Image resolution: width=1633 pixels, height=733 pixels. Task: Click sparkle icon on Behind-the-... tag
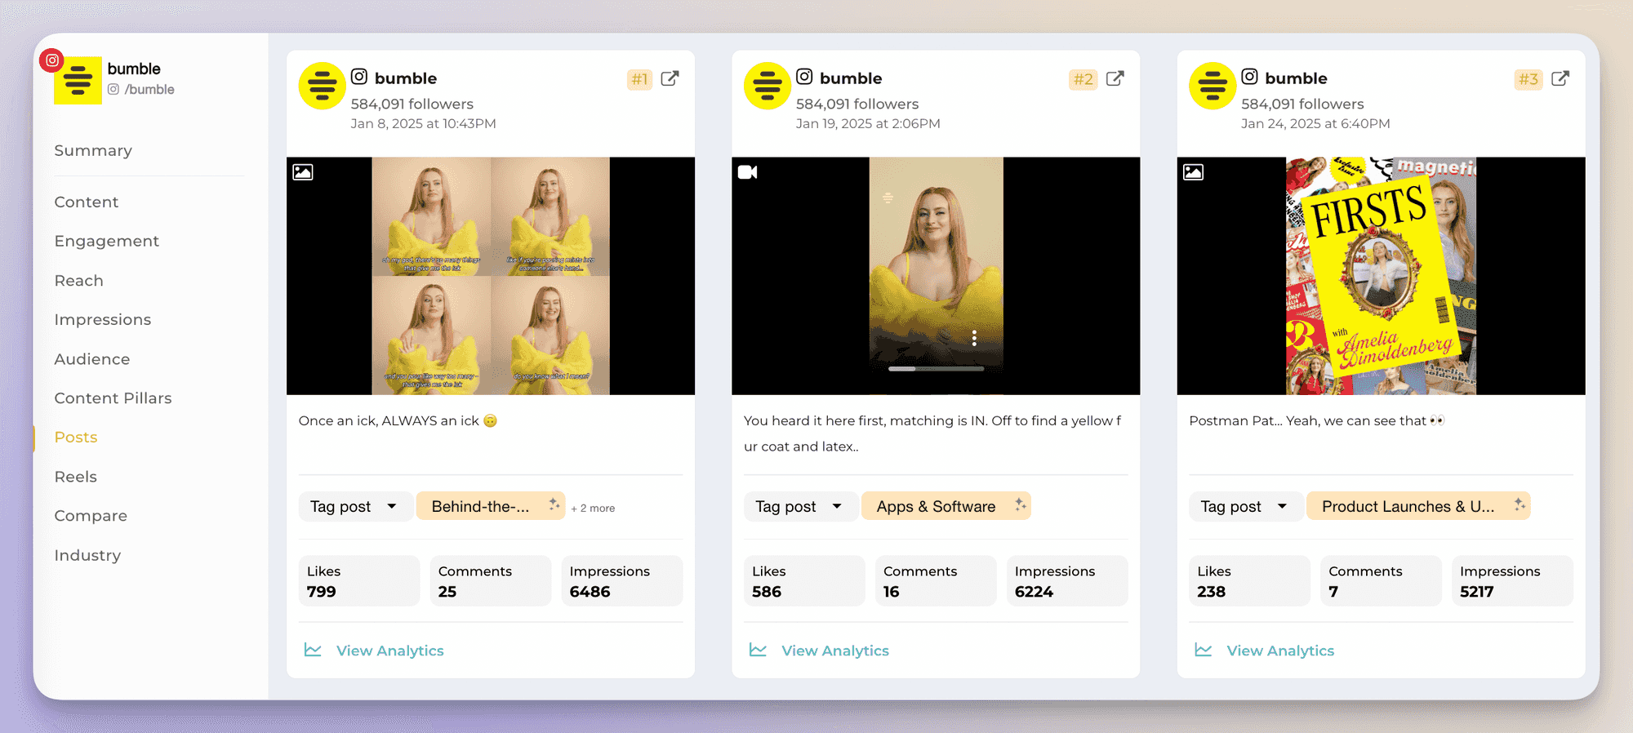pos(554,504)
